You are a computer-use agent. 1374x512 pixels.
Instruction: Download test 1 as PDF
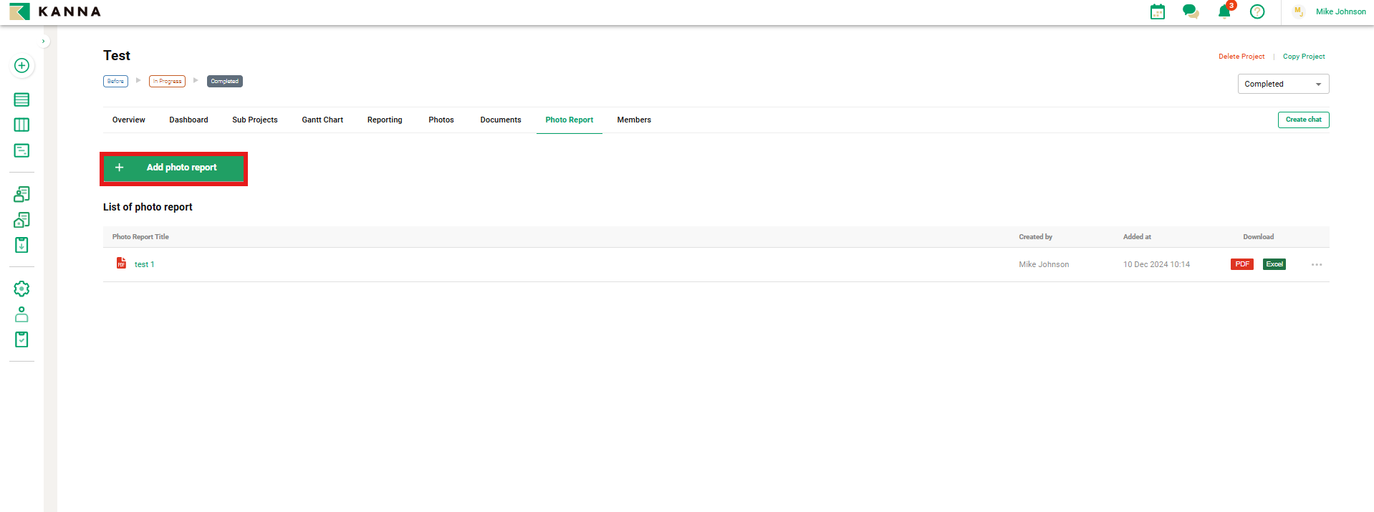pos(1241,264)
